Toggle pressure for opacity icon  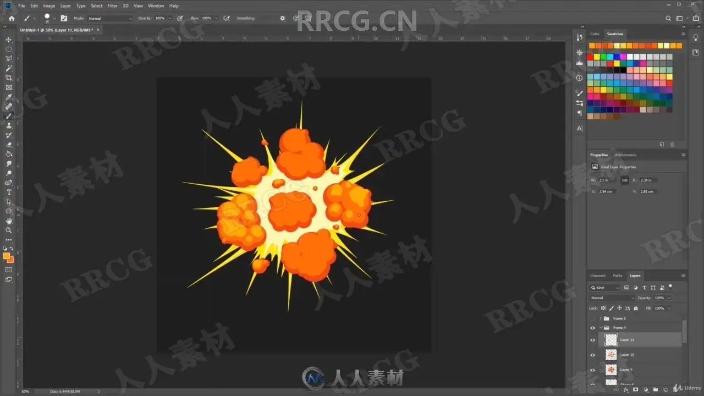(x=180, y=18)
